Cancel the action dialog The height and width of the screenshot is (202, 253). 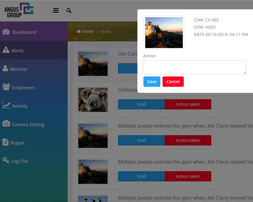(173, 82)
